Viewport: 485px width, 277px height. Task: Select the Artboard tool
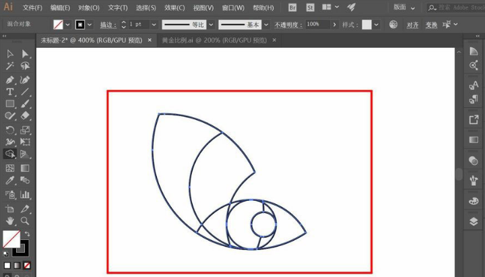(10, 209)
